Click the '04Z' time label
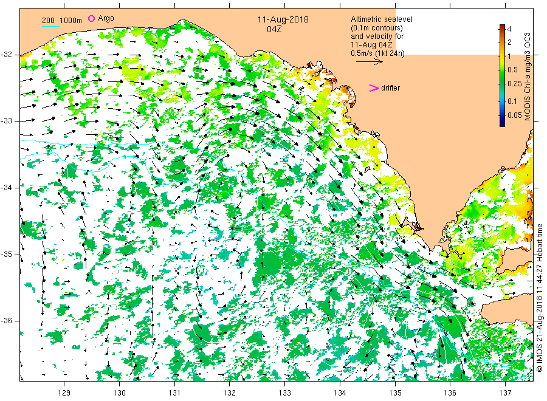Image resolution: width=547 pixels, height=401 pixels. pos(274,29)
